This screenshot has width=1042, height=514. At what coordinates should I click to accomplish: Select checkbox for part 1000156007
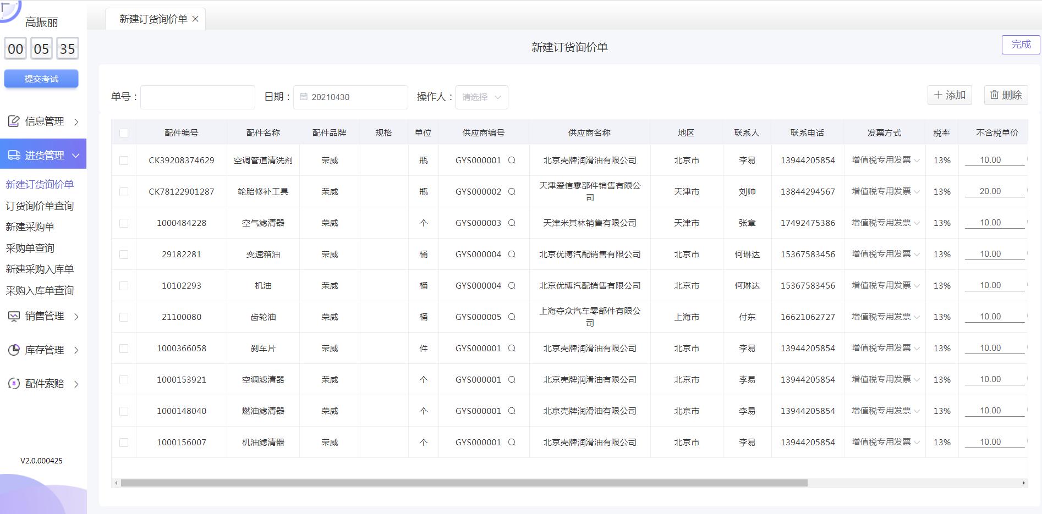click(124, 443)
